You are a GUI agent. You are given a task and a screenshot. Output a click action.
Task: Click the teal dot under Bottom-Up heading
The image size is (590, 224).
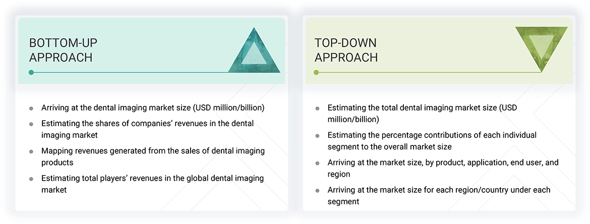point(31,73)
